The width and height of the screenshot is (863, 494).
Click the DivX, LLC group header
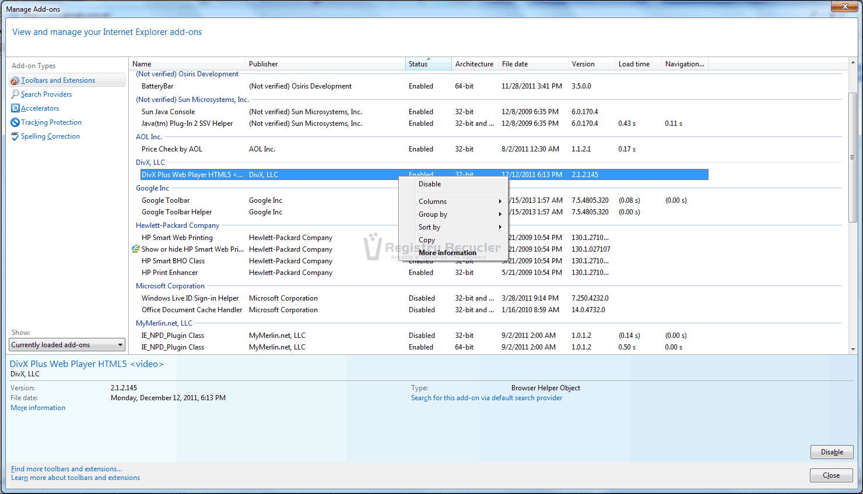(150, 163)
